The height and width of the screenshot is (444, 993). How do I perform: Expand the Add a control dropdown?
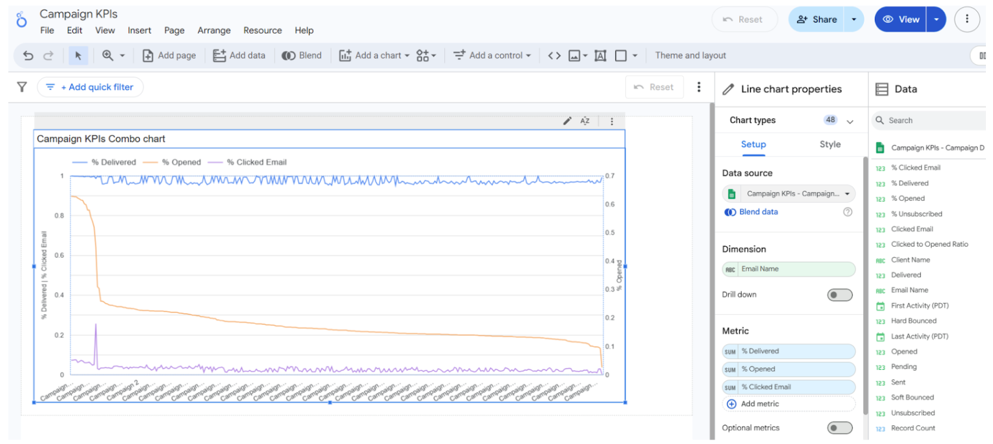coord(528,55)
